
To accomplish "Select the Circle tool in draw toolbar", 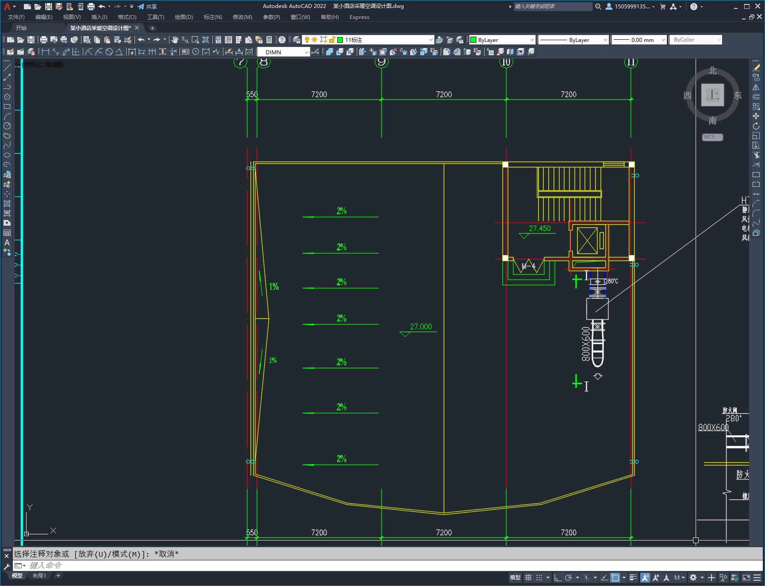I will (7, 126).
